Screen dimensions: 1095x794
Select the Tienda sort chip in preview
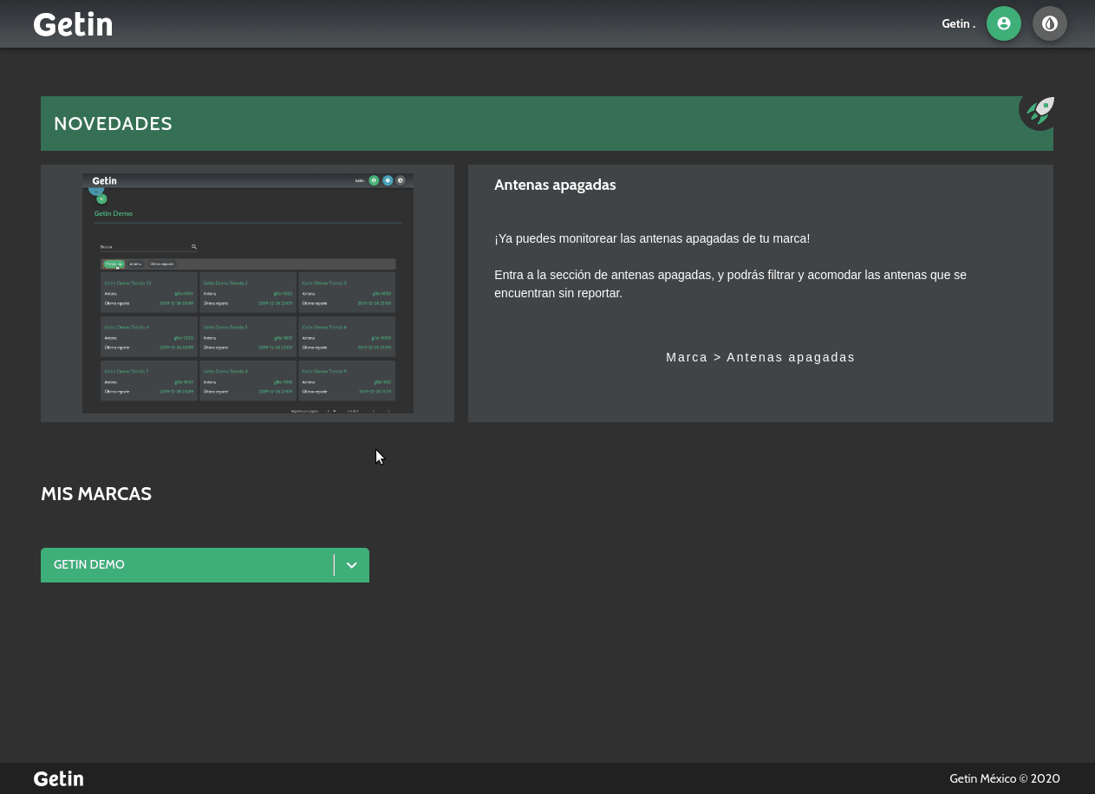pyautogui.click(x=113, y=264)
